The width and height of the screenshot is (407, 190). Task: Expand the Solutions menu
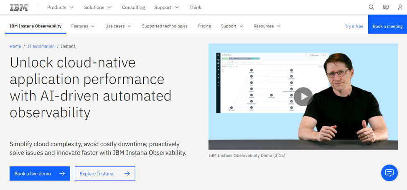(98, 7)
